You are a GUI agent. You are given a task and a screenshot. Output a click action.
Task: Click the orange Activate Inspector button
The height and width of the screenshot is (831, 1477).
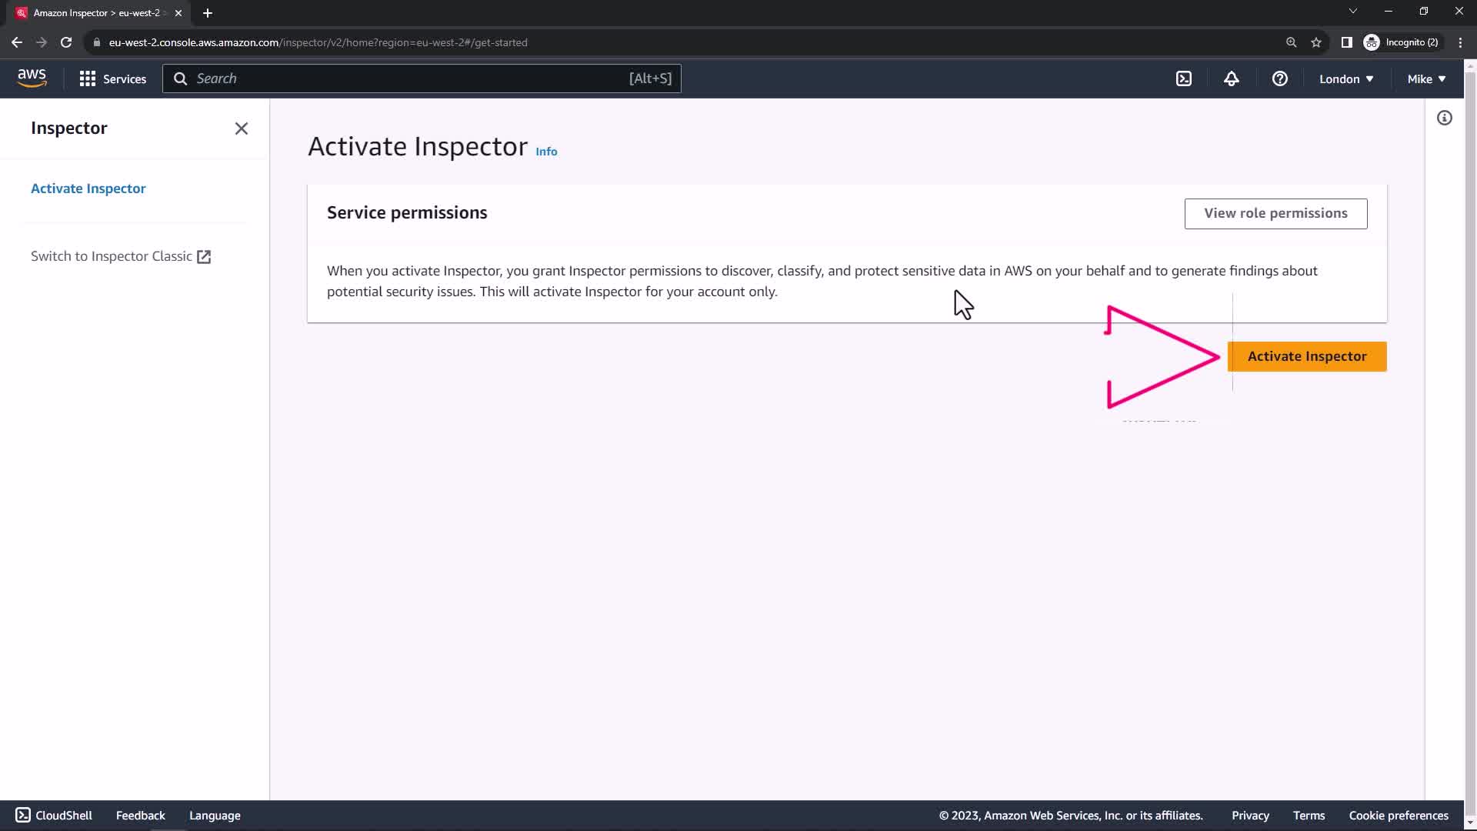1306,356
